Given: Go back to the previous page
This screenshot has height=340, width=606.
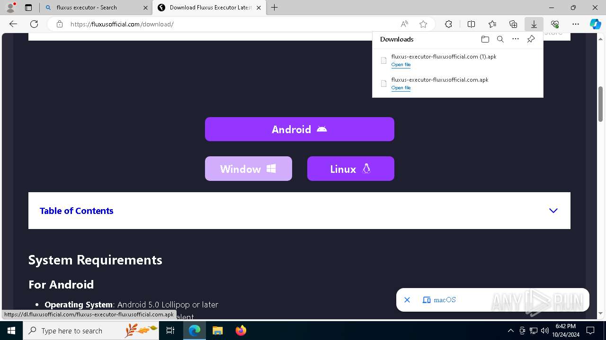Looking at the screenshot, I should [x=13, y=24].
